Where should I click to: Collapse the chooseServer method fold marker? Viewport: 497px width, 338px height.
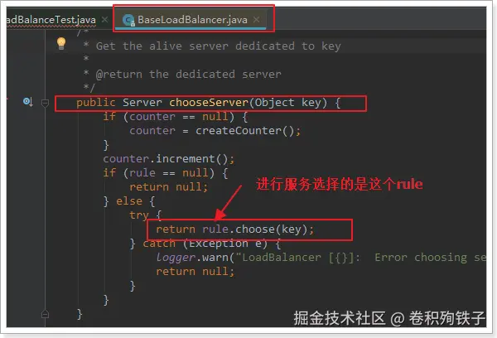(x=45, y=103)
